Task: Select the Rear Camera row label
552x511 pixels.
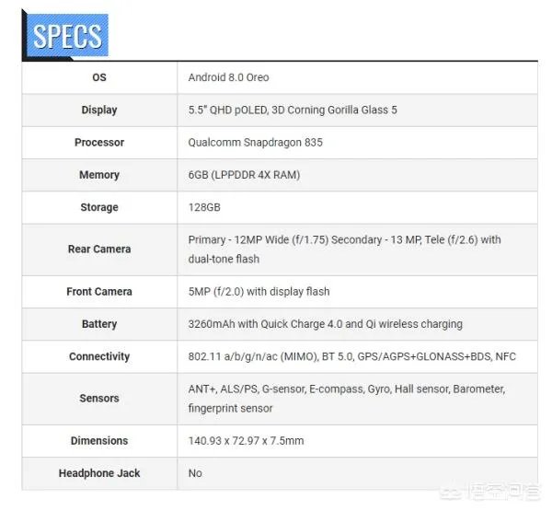Action: pos(99,249)
